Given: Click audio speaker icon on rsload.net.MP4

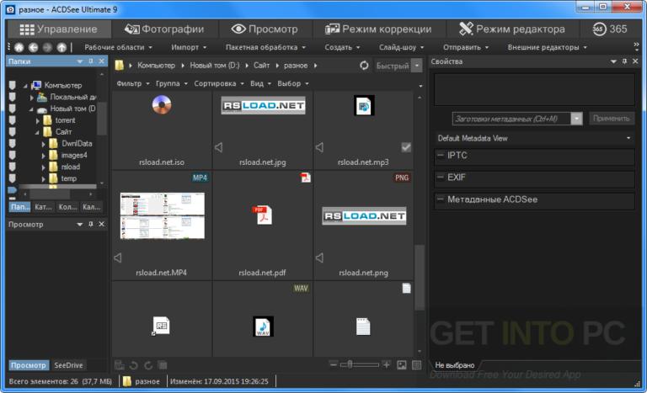Looking at the screenshot, I should pos(118,258).
